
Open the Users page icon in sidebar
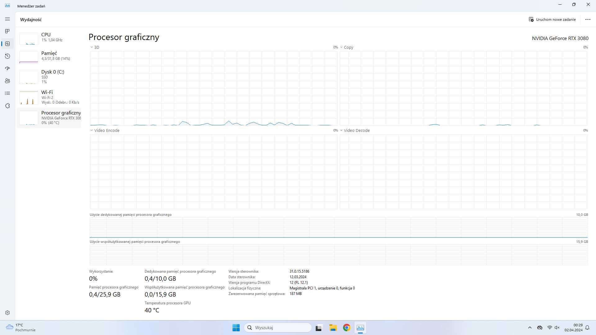click(x=7, y=81)
